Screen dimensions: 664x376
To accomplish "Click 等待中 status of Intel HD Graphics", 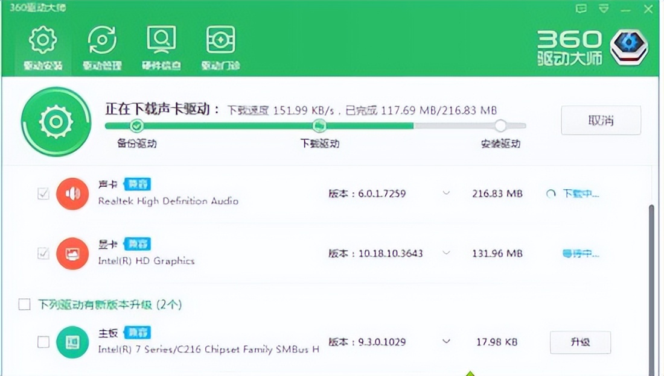I will [581, 254].
